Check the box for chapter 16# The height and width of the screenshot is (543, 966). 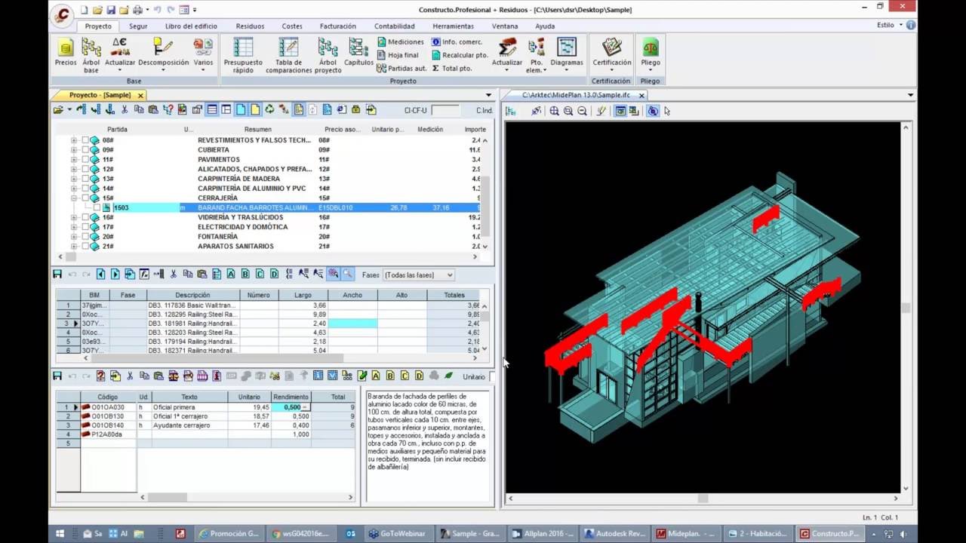tap(85, 217)
